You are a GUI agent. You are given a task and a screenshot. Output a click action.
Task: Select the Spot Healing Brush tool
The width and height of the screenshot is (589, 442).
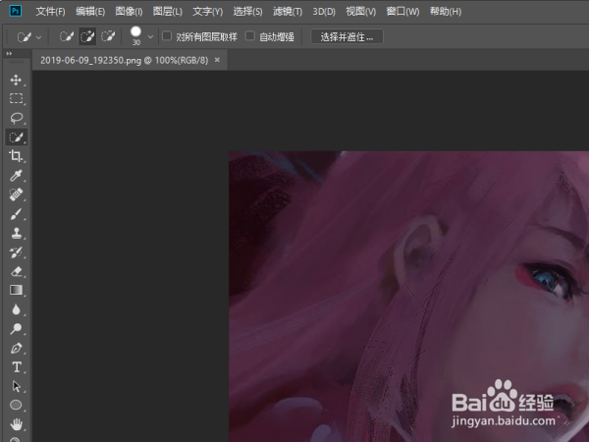click(16, 194)
